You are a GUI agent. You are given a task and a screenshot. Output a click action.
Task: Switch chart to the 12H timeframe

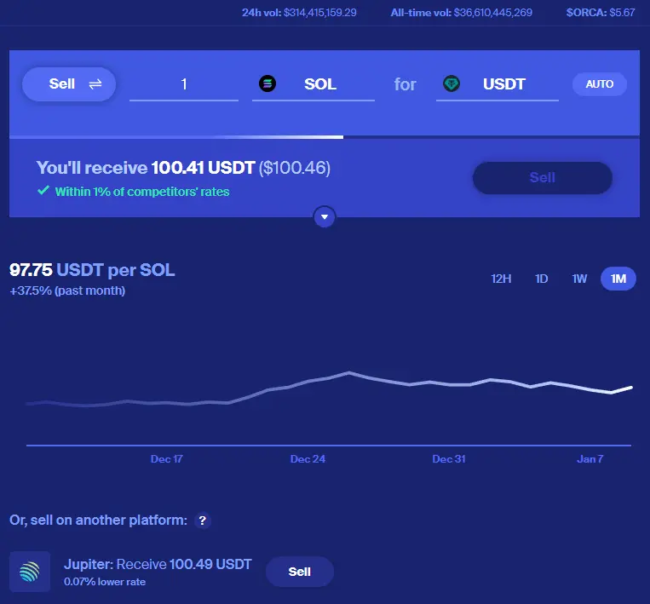501,279
